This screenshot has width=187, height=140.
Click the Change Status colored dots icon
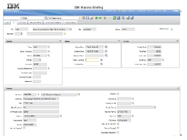tap(105, 18)
